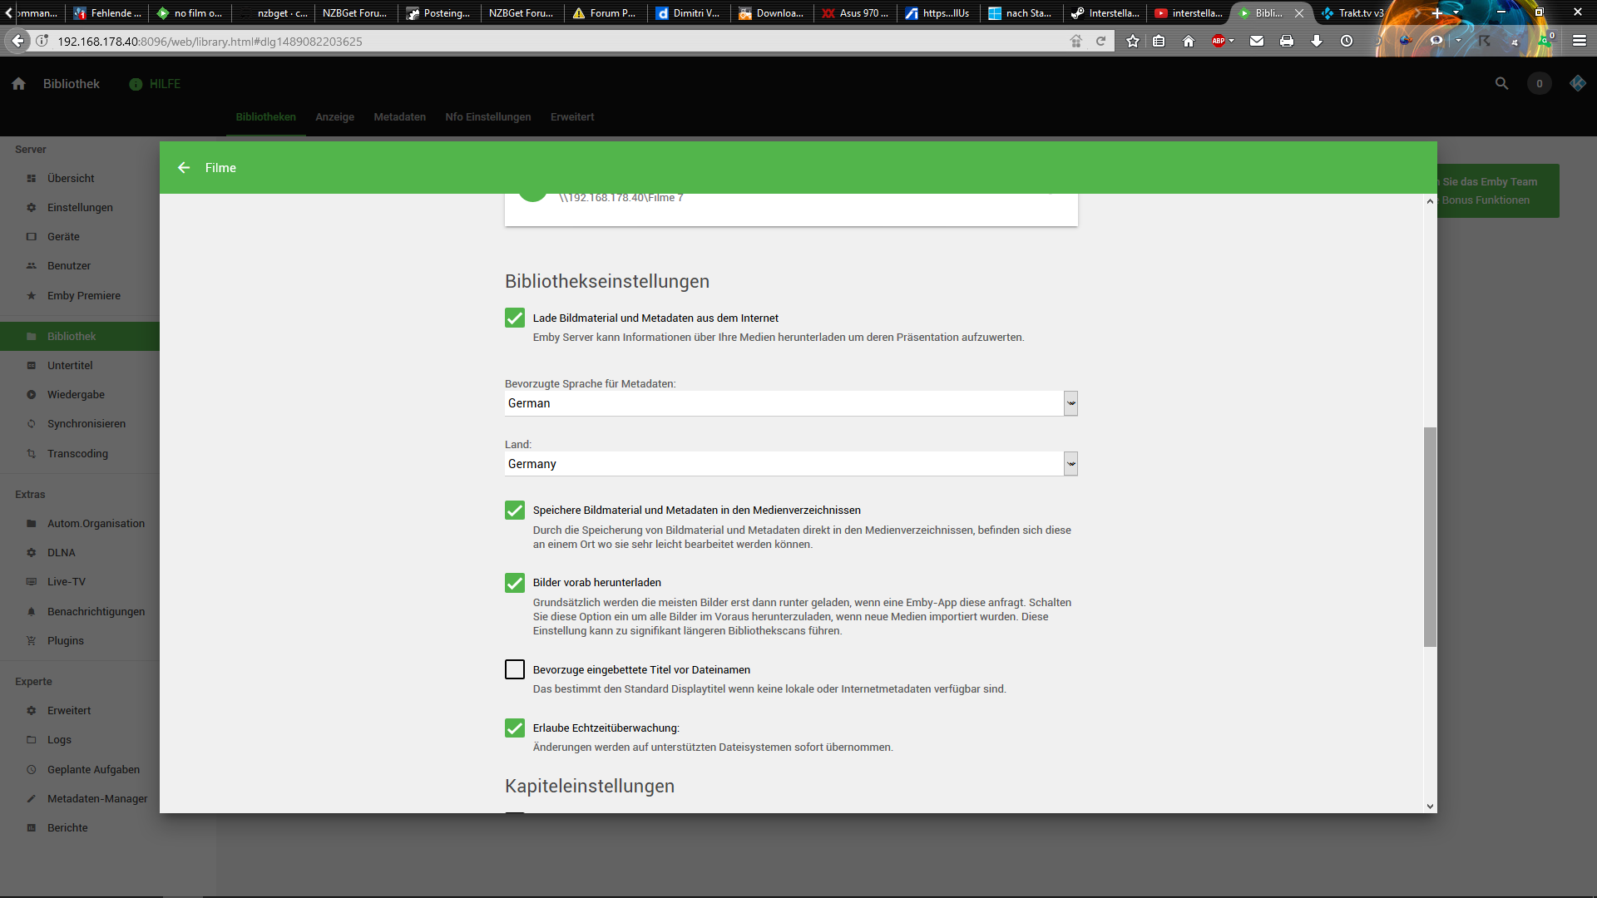Click the Geräte device icon in sidebar
The width and height of the screenshot is (1597, 898).
pos(32,237)
